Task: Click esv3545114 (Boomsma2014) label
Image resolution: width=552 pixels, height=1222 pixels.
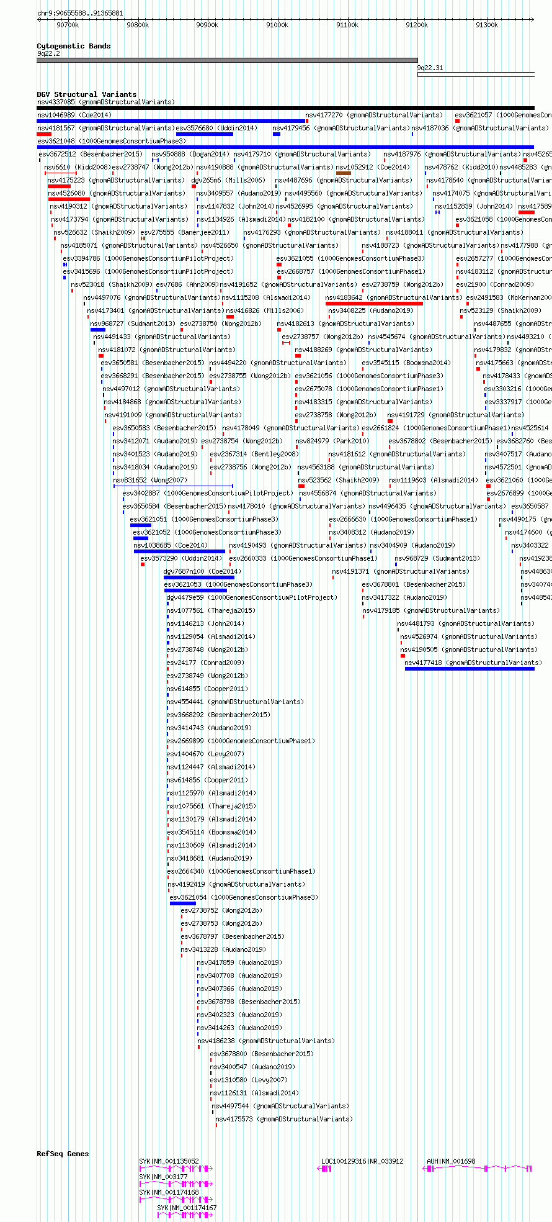Action: click(210, 832)
